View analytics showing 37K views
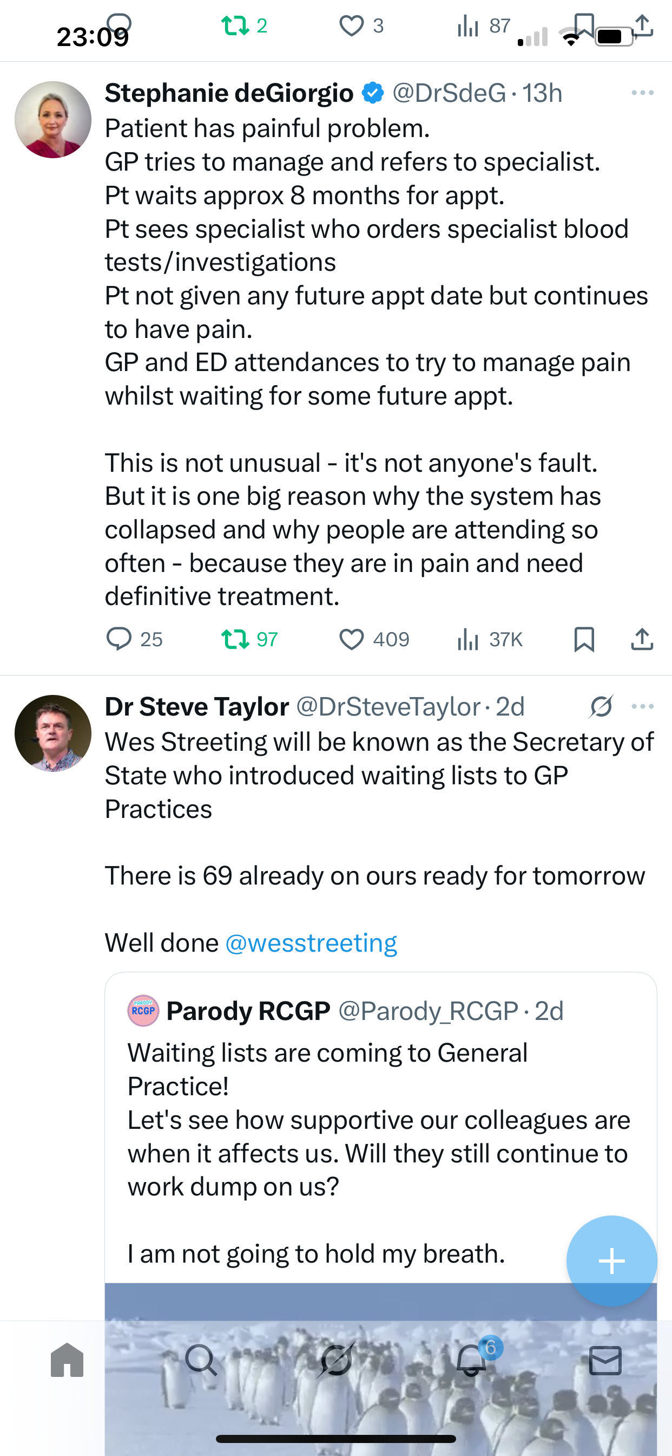 tap(468, 639)
